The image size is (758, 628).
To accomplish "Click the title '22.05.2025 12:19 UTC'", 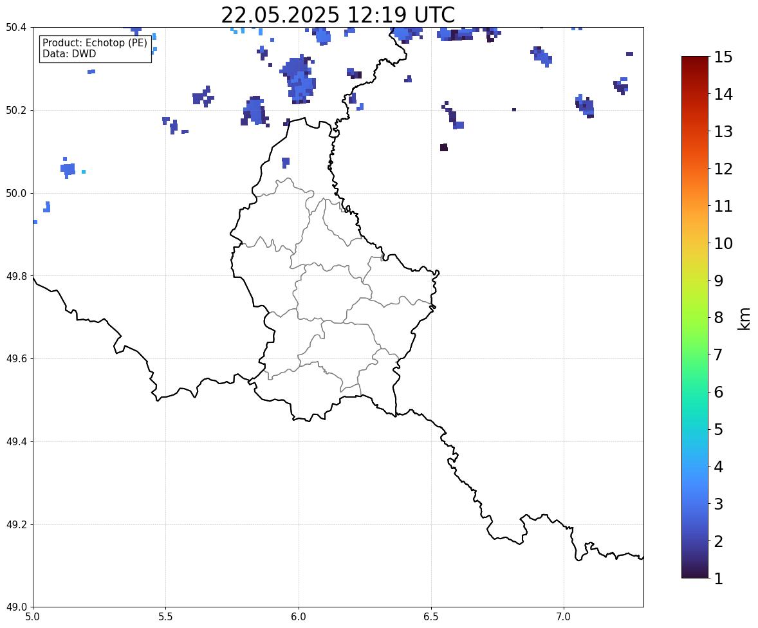I will click(x=338, y=15).
